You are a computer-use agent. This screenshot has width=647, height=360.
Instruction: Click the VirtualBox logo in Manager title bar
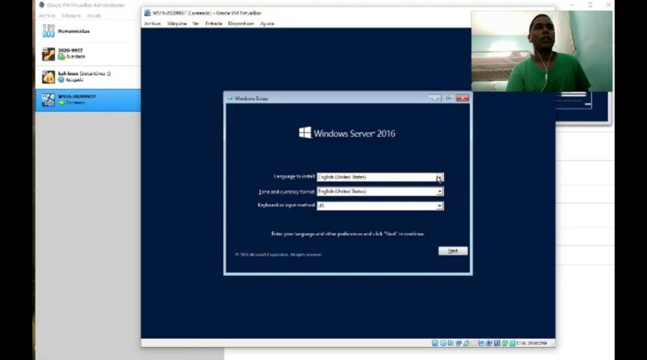[41, 5]
